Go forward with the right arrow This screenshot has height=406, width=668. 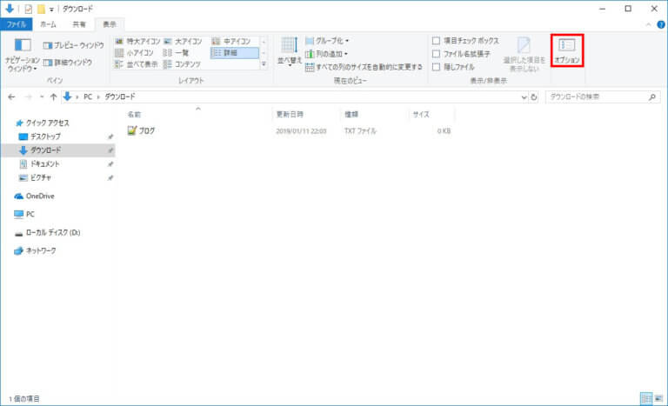coord(29,97)
